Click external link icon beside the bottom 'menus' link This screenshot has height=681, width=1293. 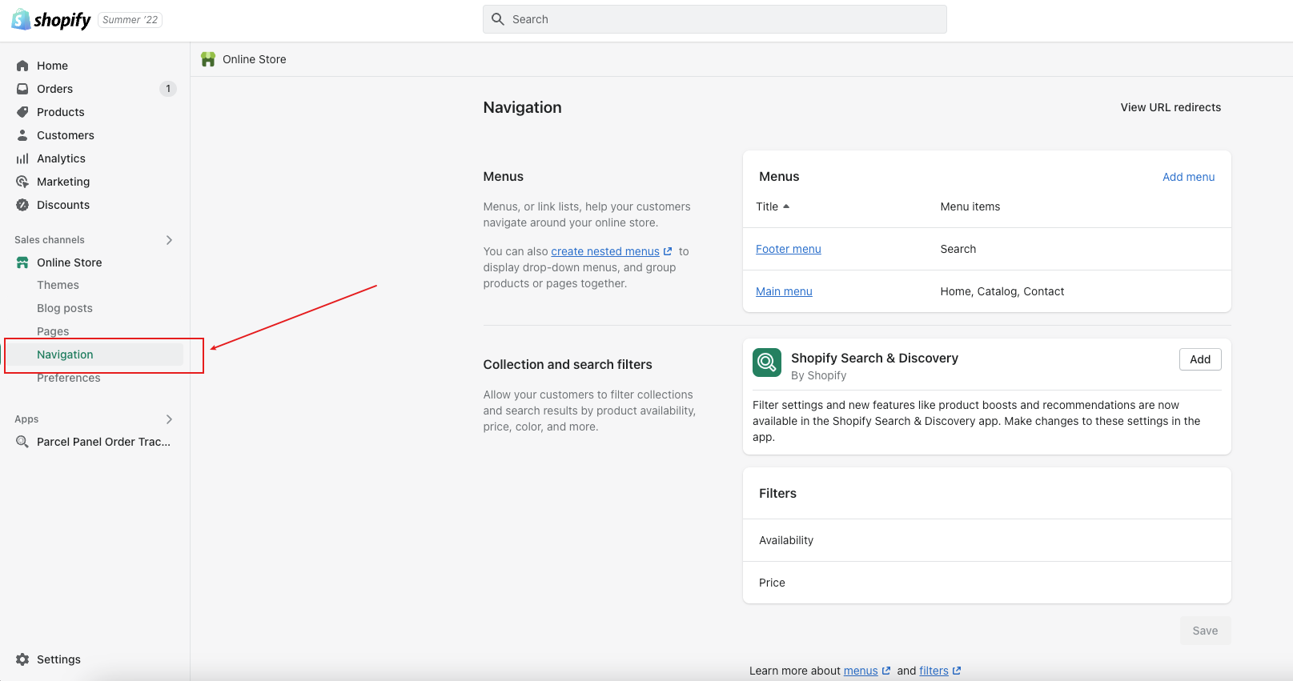[886, 671]
